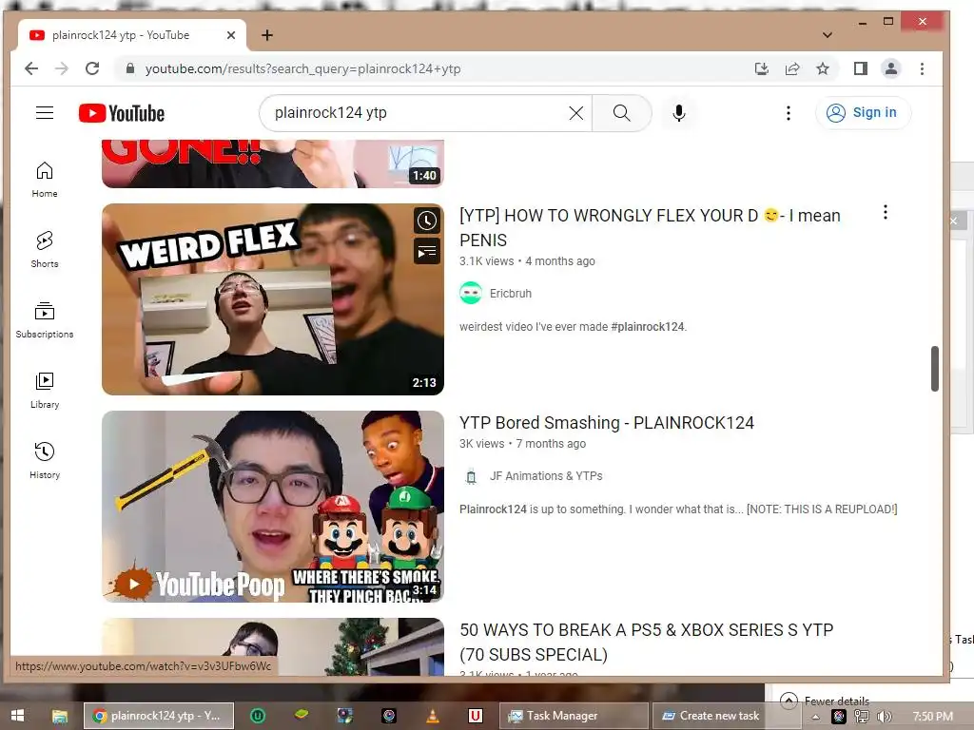Open tab search chevron dropdown
Image resolution: width=974 pixels, height=730 pixels.
828,35
